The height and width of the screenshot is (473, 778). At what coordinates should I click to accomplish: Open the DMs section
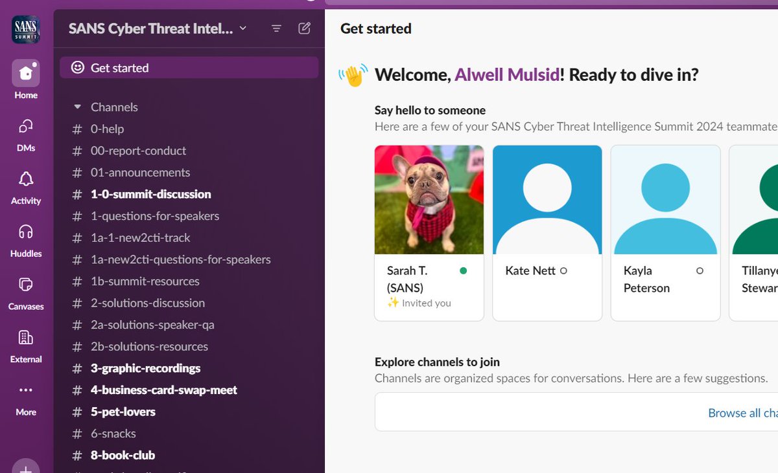[25, 134]
